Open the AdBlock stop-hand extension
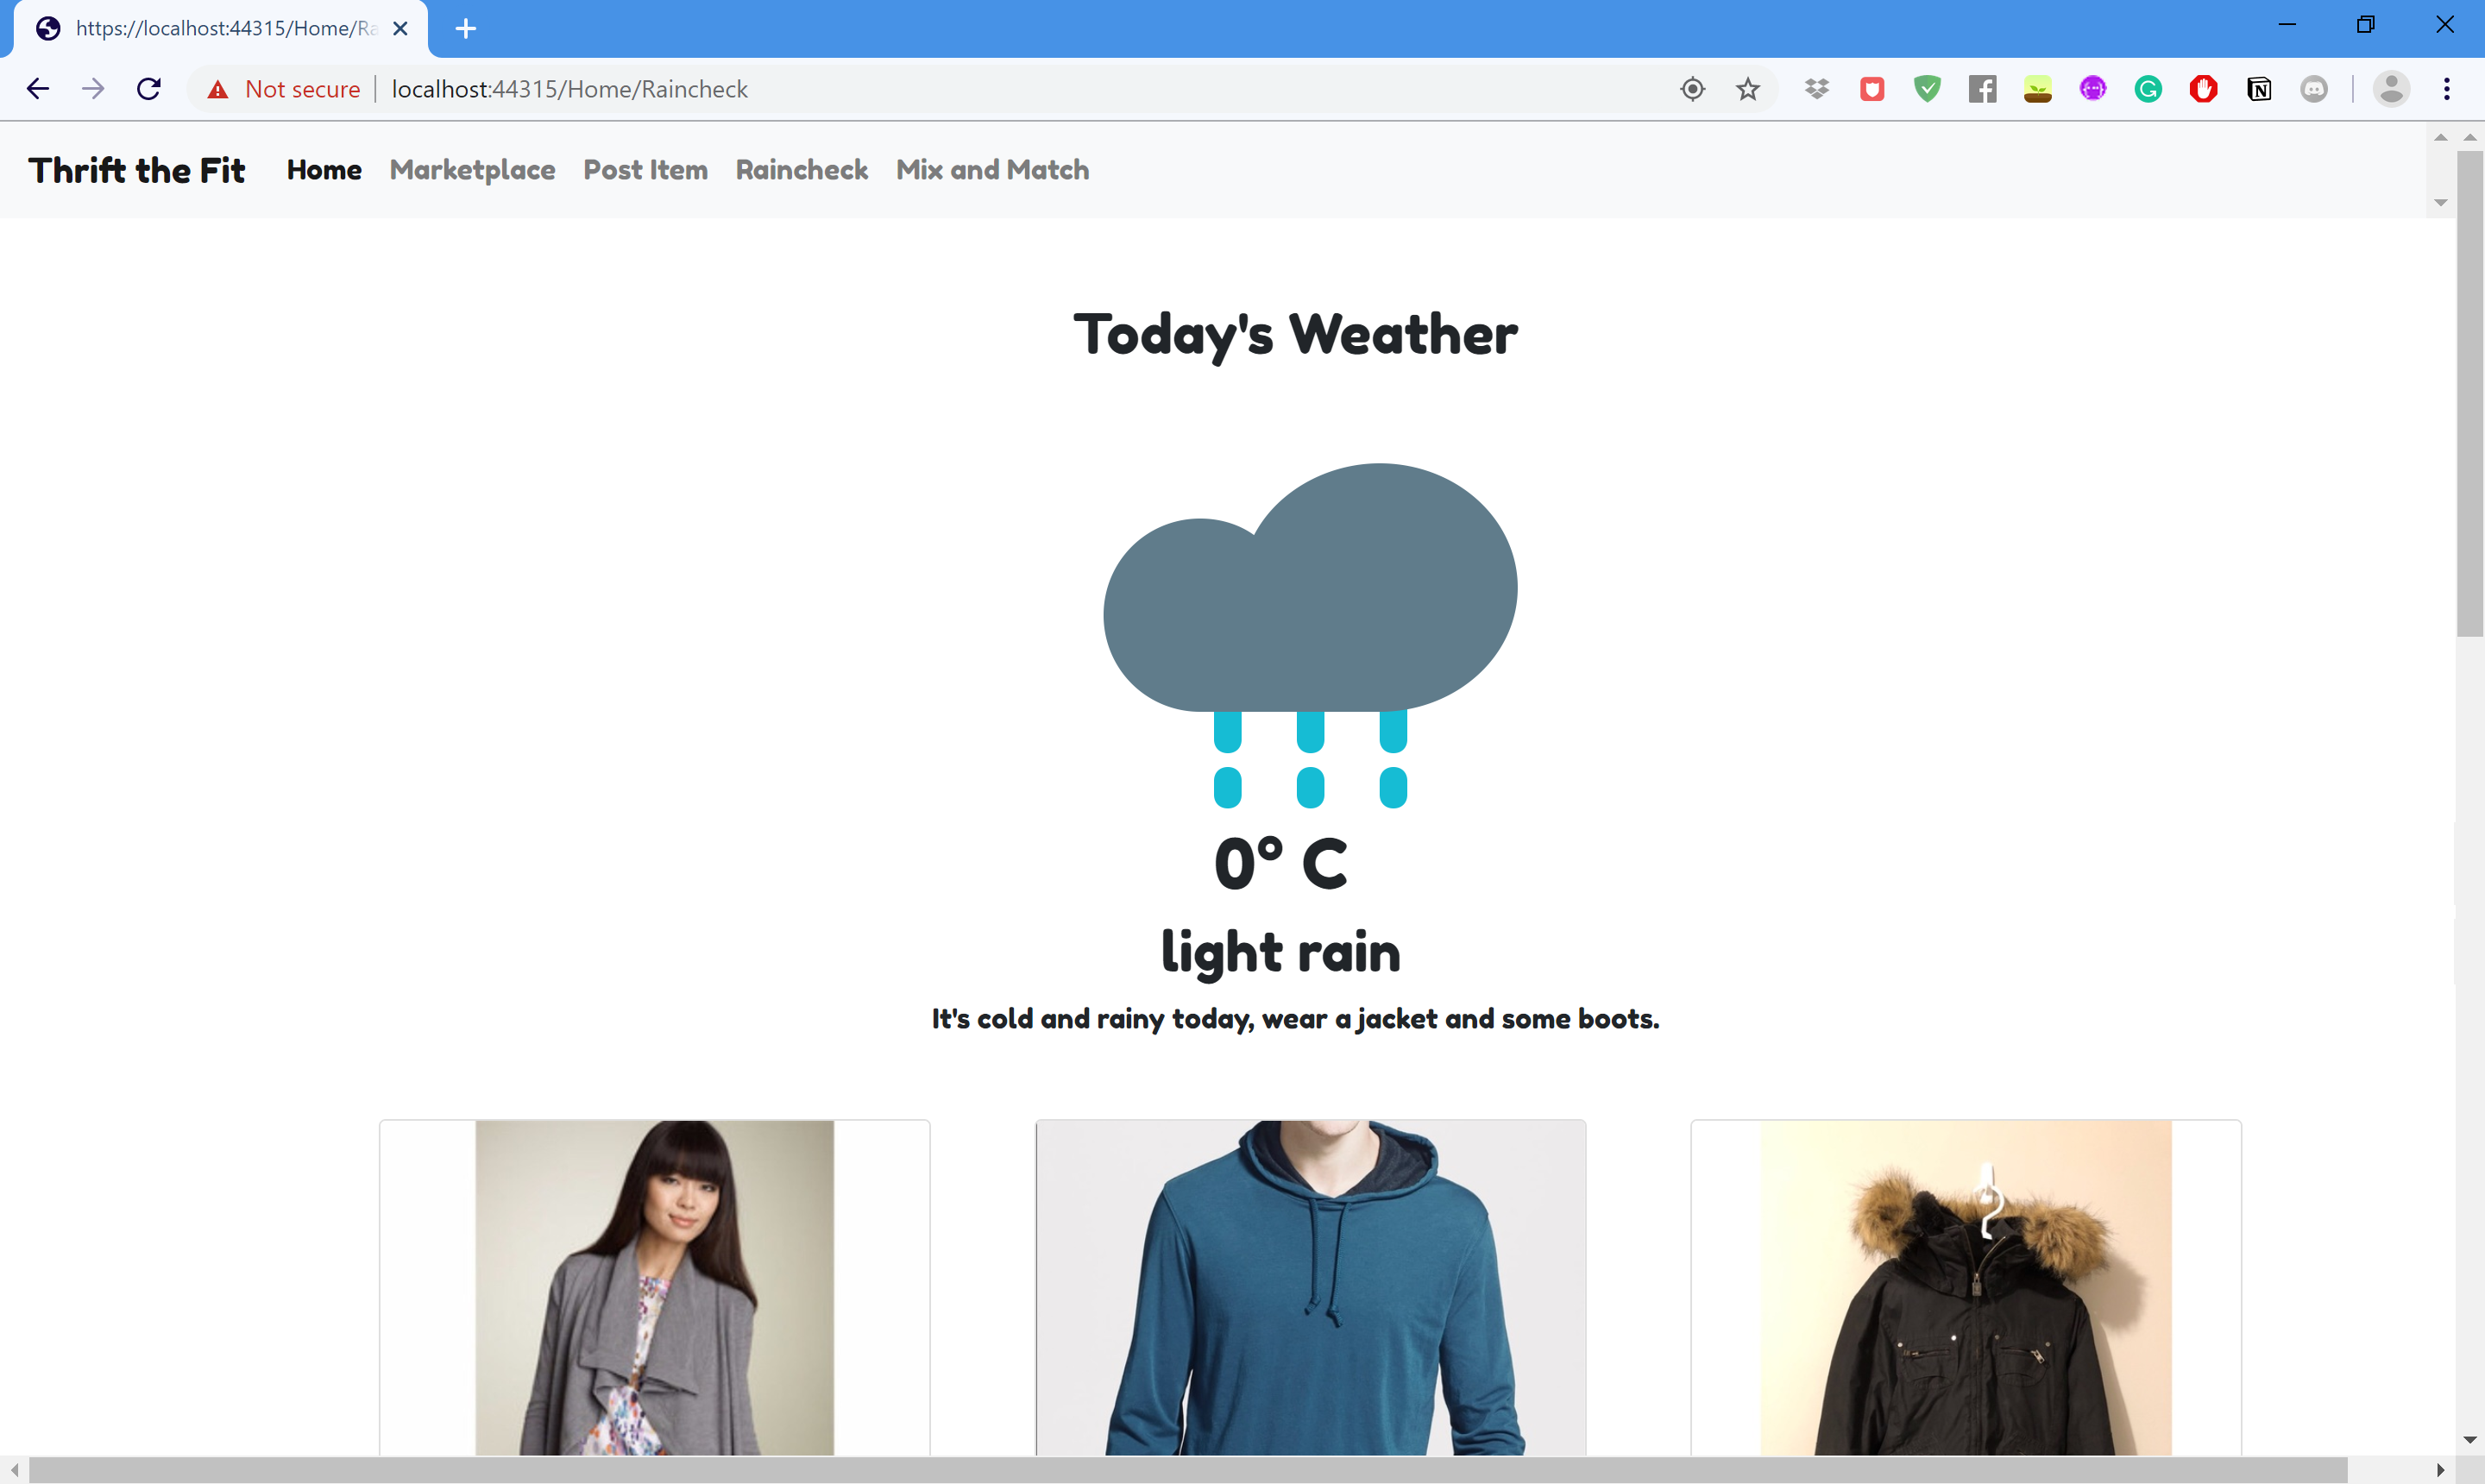 [x=2203, y=89]
